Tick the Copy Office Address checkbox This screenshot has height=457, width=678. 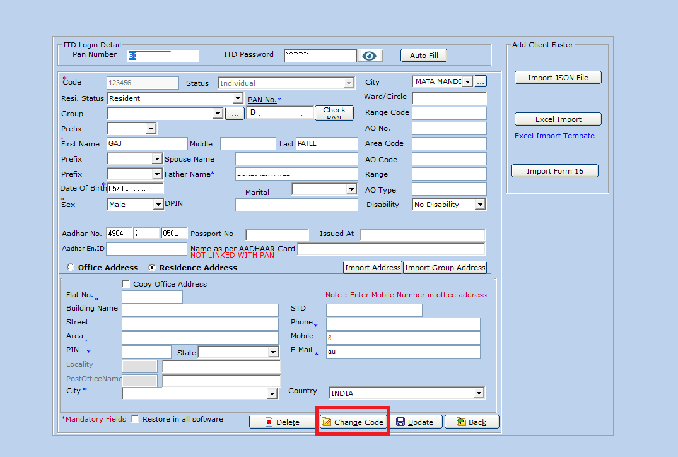pyautogui.click(x=126, y=284)
